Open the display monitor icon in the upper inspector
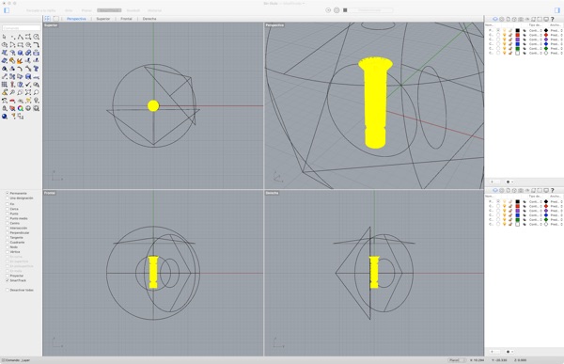This screenshot has width=564, height=364. (x=546, y=19)
